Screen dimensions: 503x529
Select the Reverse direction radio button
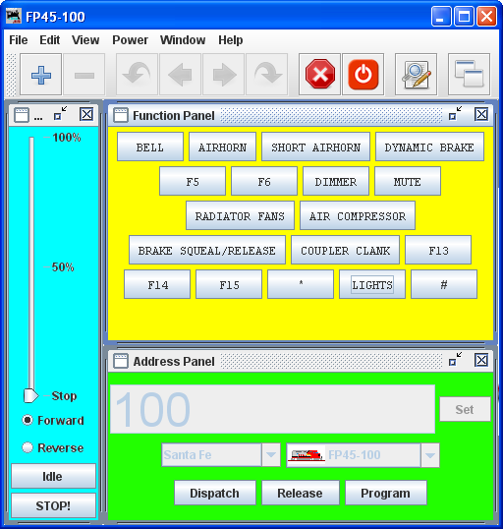[x=28, y=447]
